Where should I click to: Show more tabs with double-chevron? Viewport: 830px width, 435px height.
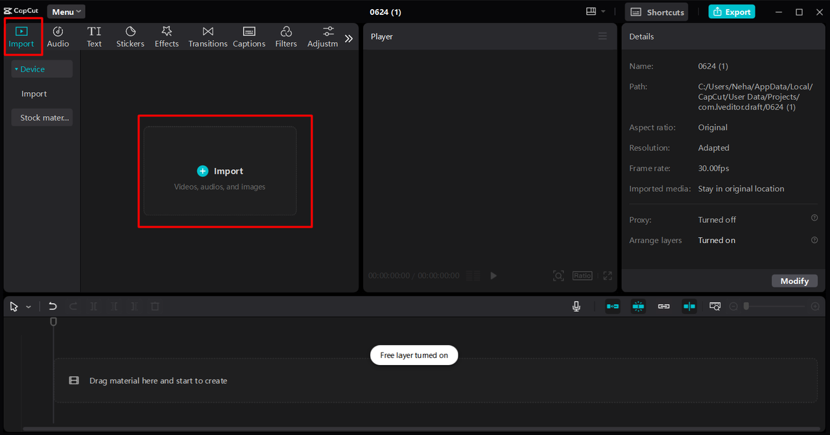click(x=349, y=38)
